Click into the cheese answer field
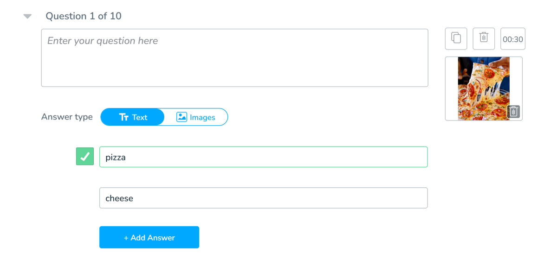This screenshot has width=557, height=254. click(263, 198)
